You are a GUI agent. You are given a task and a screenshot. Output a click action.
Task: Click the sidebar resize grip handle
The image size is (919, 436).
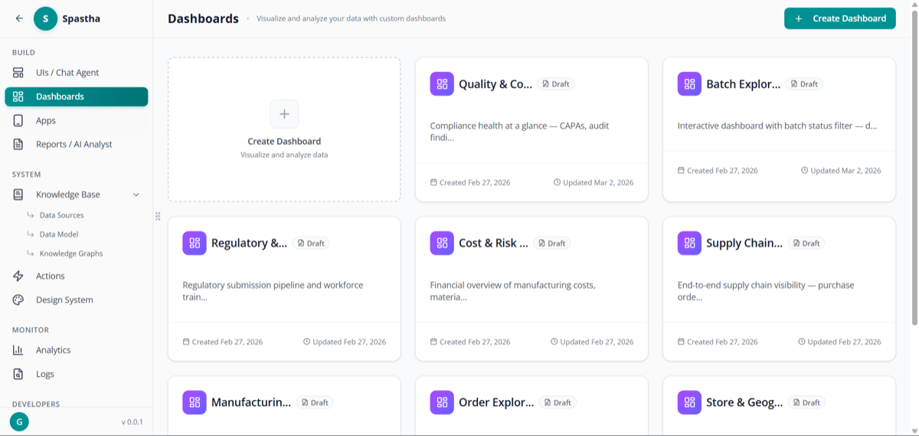(x=158, y=217)
